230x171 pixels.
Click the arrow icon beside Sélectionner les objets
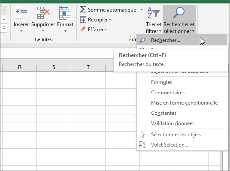tap(142, 135)
